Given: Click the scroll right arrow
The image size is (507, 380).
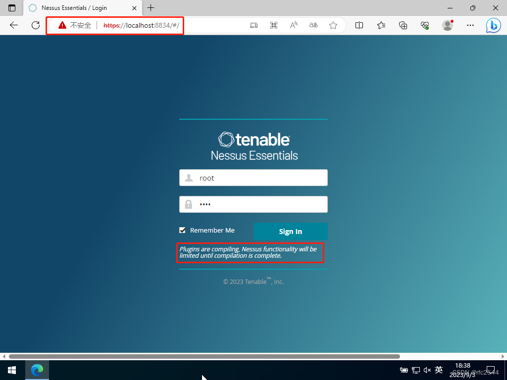Looking at the screenshot, I should pos(503,356).
